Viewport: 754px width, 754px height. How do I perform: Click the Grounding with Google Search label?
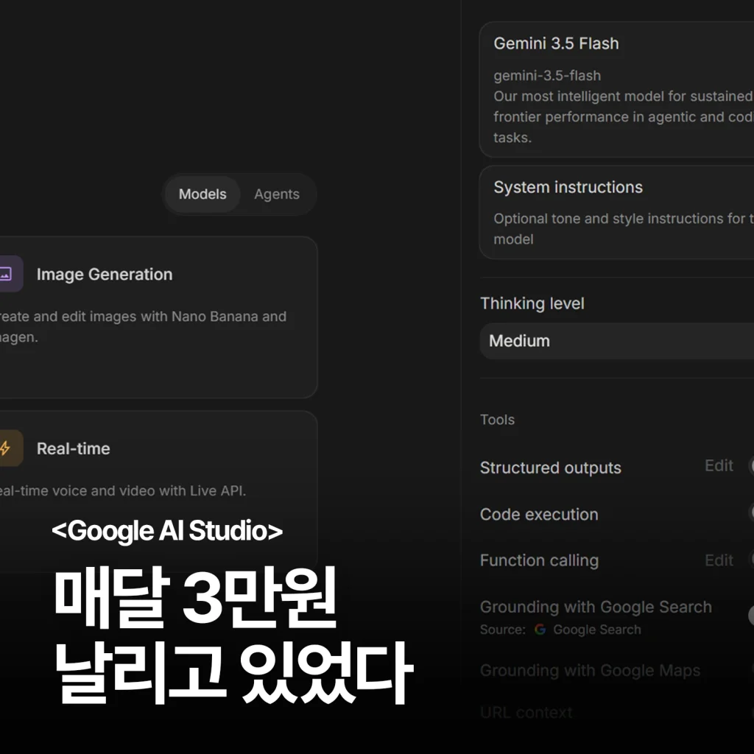596,607
